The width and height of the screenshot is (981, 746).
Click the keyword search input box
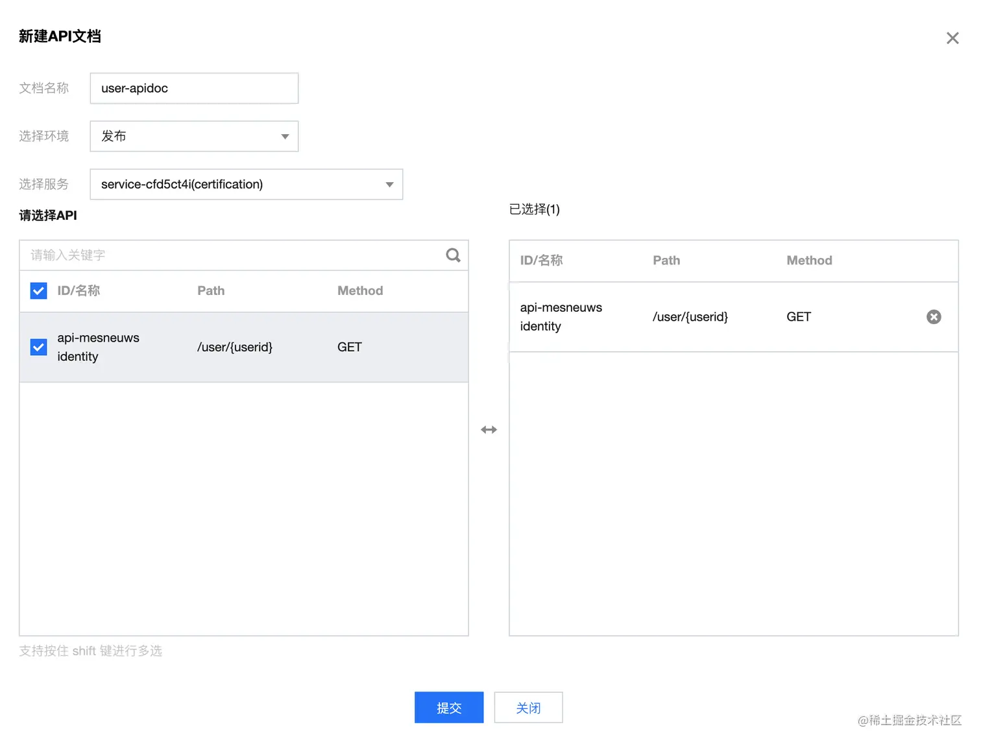point(234,255)
